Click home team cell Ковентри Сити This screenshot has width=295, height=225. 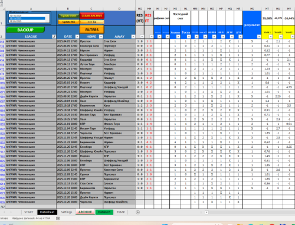click(91, 46)
